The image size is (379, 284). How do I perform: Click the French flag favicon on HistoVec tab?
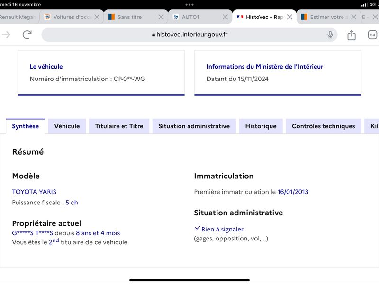tap(240, 17)
